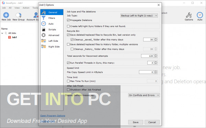Toggle Run Parallel Threads checkbox
This screenshot has width=206, height=128.
coord(68,63)
